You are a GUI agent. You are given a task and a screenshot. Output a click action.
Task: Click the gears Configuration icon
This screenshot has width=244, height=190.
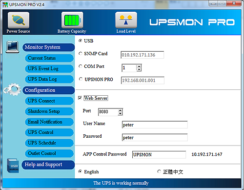(x=12, y=89)
